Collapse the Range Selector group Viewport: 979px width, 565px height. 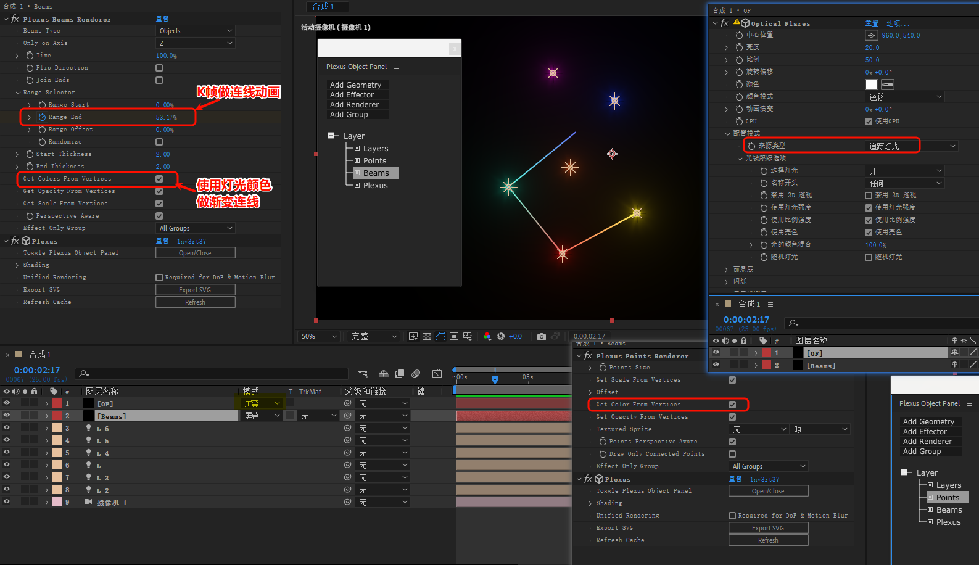(x=18, y=93)
